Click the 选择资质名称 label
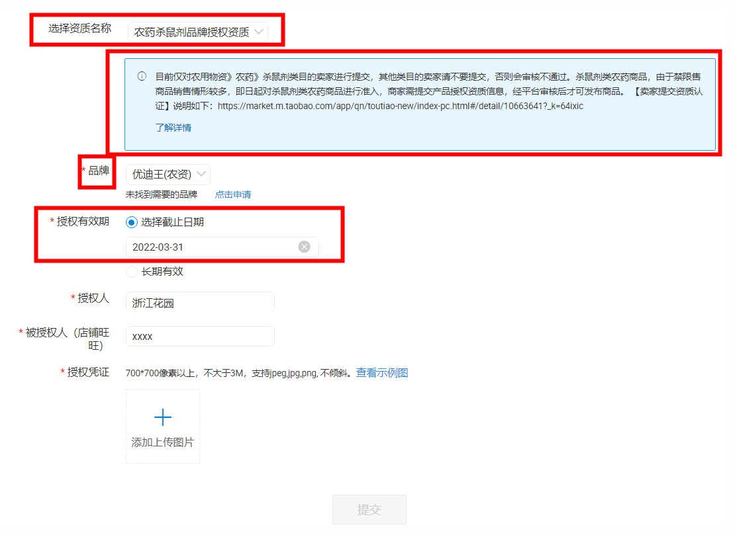 click(x=79, y=28)
